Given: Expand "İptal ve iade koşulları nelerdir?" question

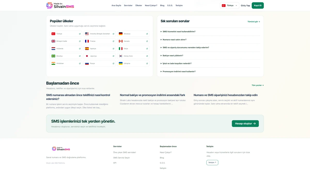Looking at the screenshot, I should pos(210,63).
